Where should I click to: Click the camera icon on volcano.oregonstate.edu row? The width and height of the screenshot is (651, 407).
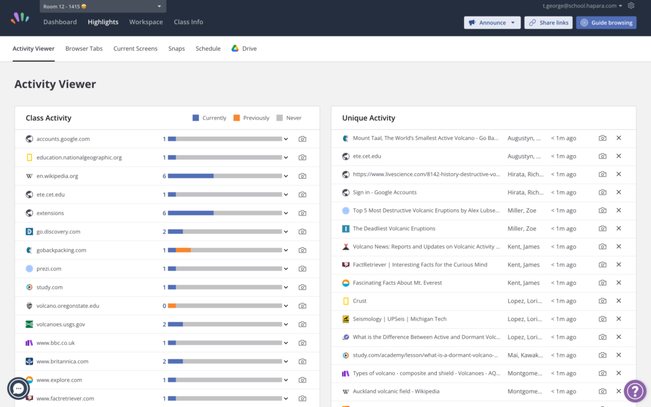tap(303, 305)
